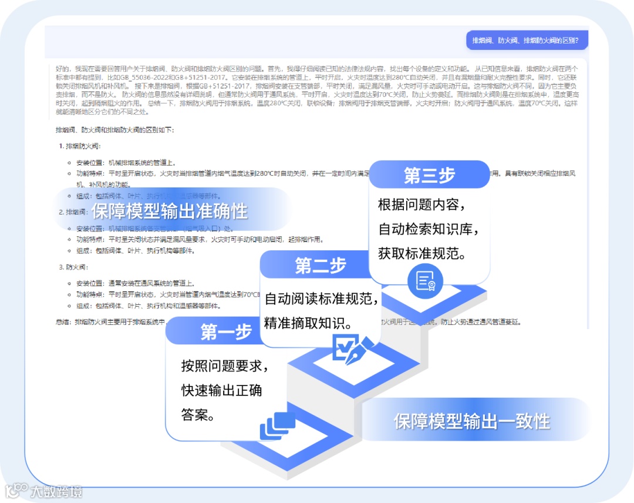
Task: Click the text 精准摘取知识。
Action: (309, 323)
